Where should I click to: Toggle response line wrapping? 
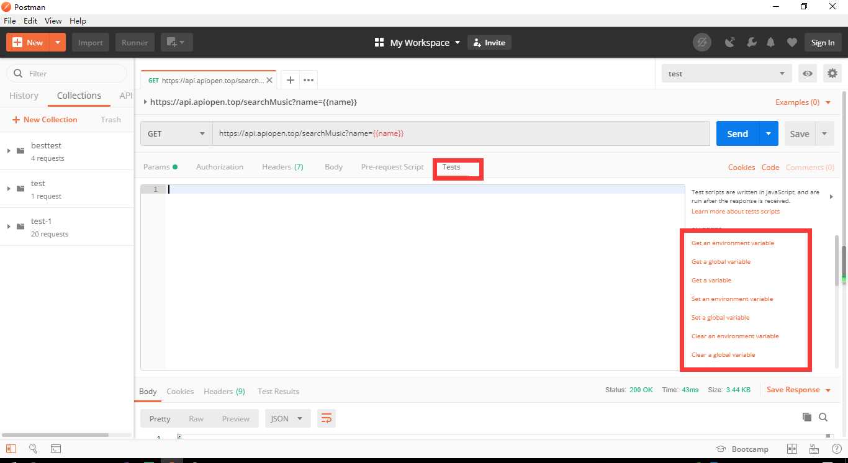pyautogui.click(x=327, y=418)
